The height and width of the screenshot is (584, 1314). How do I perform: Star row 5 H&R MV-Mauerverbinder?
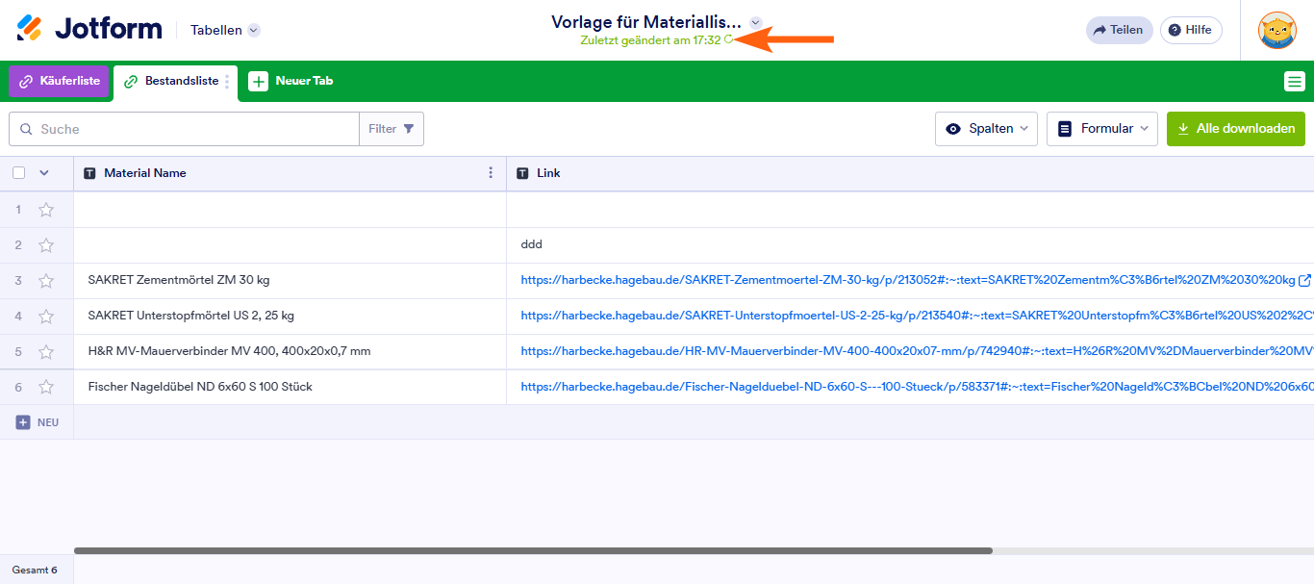click(x=46, y=352)
